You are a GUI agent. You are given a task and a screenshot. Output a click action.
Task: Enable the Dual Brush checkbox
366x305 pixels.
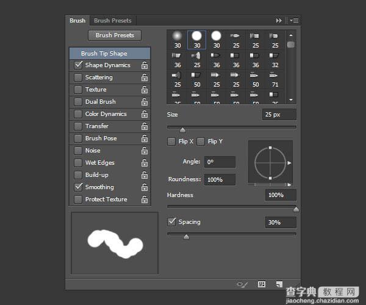[x=78, y=102]
